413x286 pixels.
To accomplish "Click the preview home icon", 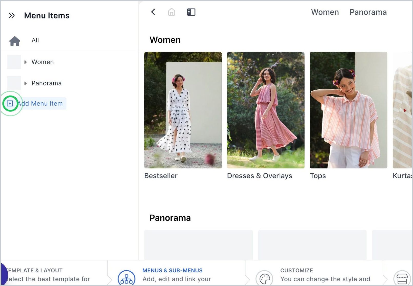I will coord(172,12).
